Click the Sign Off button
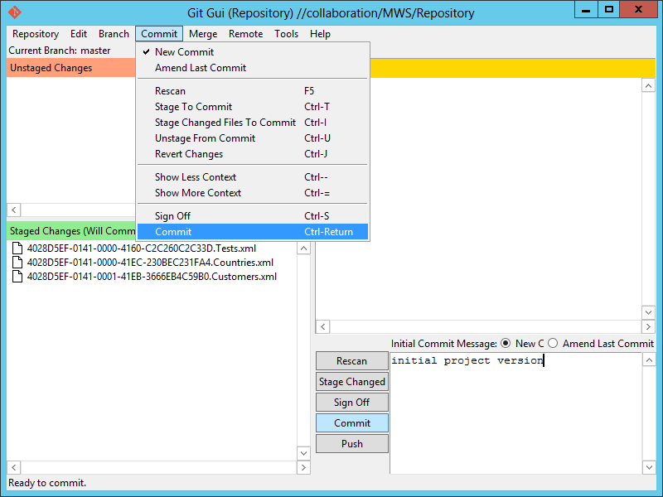This screenshot has width=663, height=497. (x=351, y=403)
